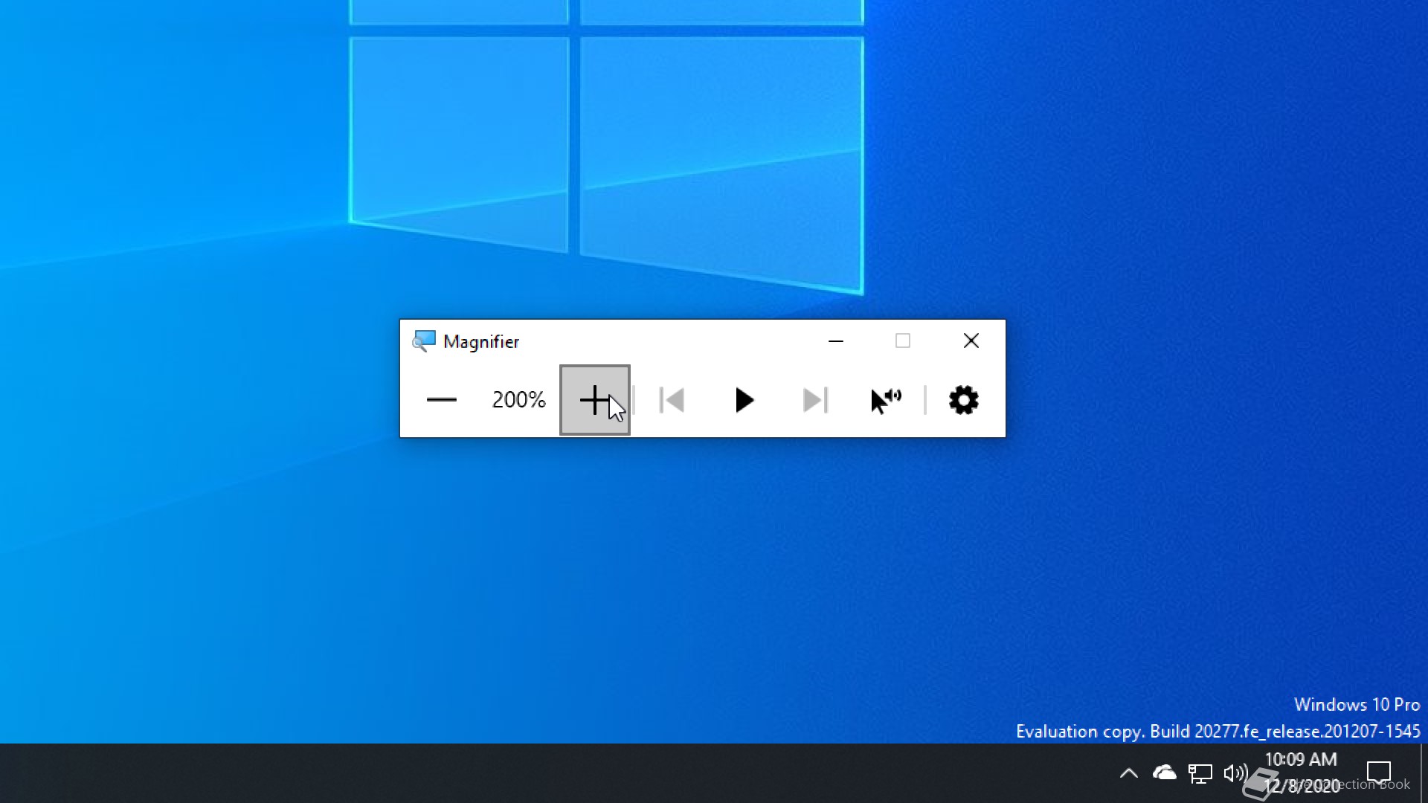Minimize the Magnifier window
The image size is (1428, 803).
(x=836, y=341)
